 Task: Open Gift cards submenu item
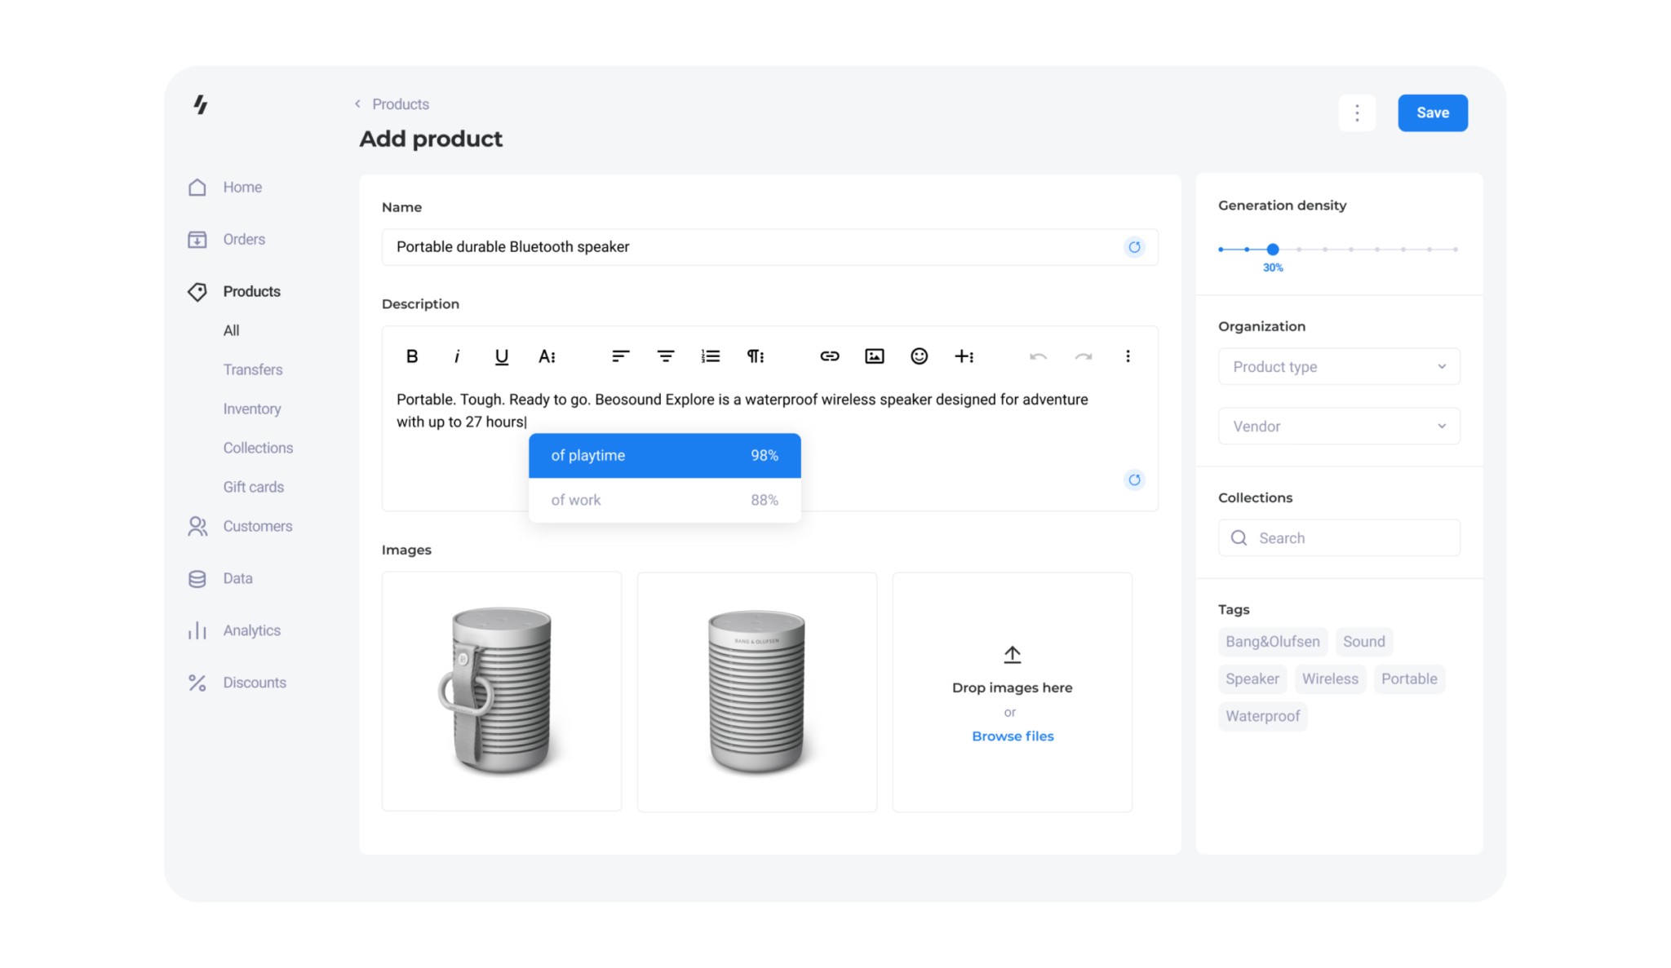[254, 488]
